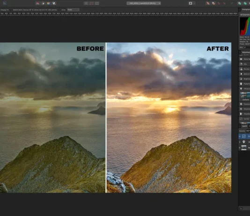
Task: Toggle the Quick Mask icon
Action: point(191,3)
